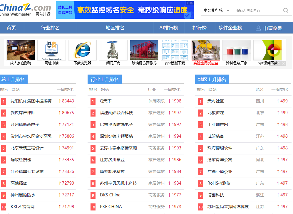Open the 高效监控域名安全 banner ad
This screenshot has height=214, width=293.
coord(125,10)
